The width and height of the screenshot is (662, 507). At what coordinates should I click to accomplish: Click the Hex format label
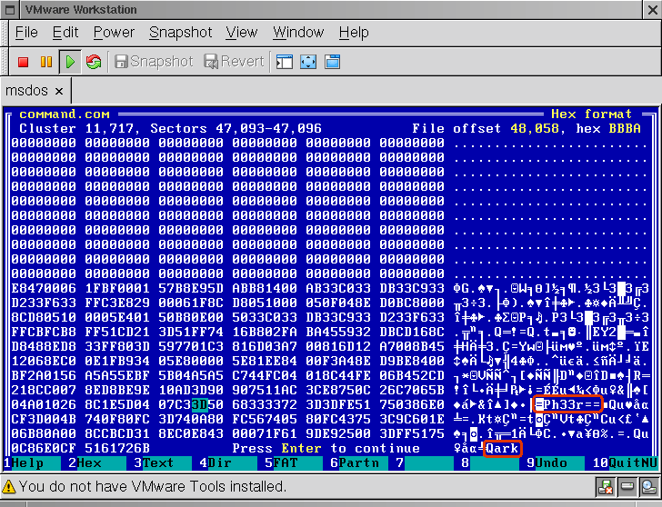[x=591, y=114]
